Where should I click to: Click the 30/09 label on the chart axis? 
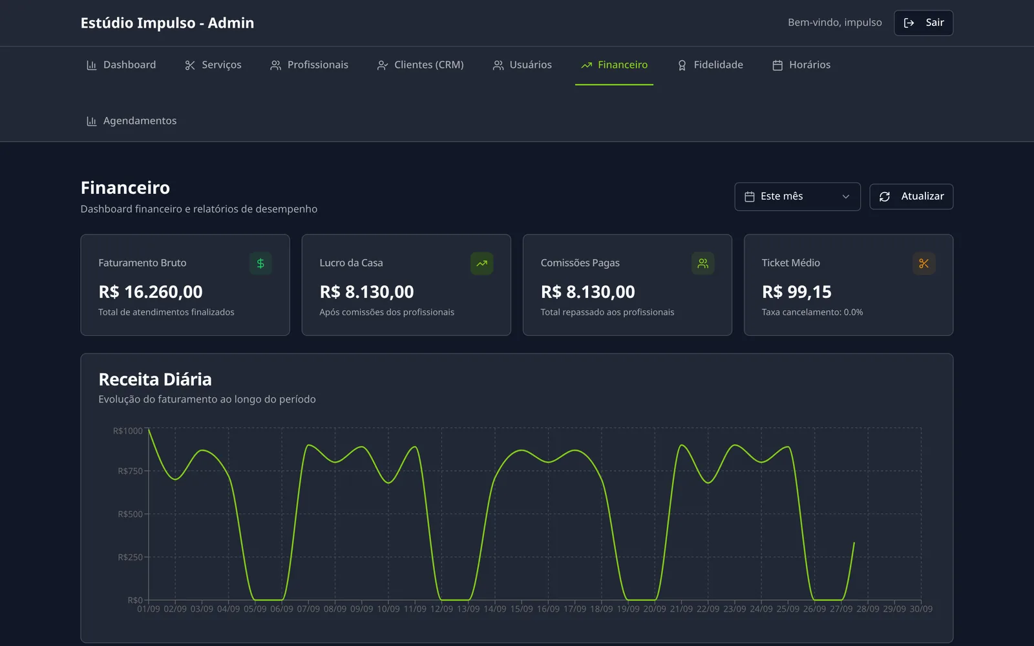[921, 609]
